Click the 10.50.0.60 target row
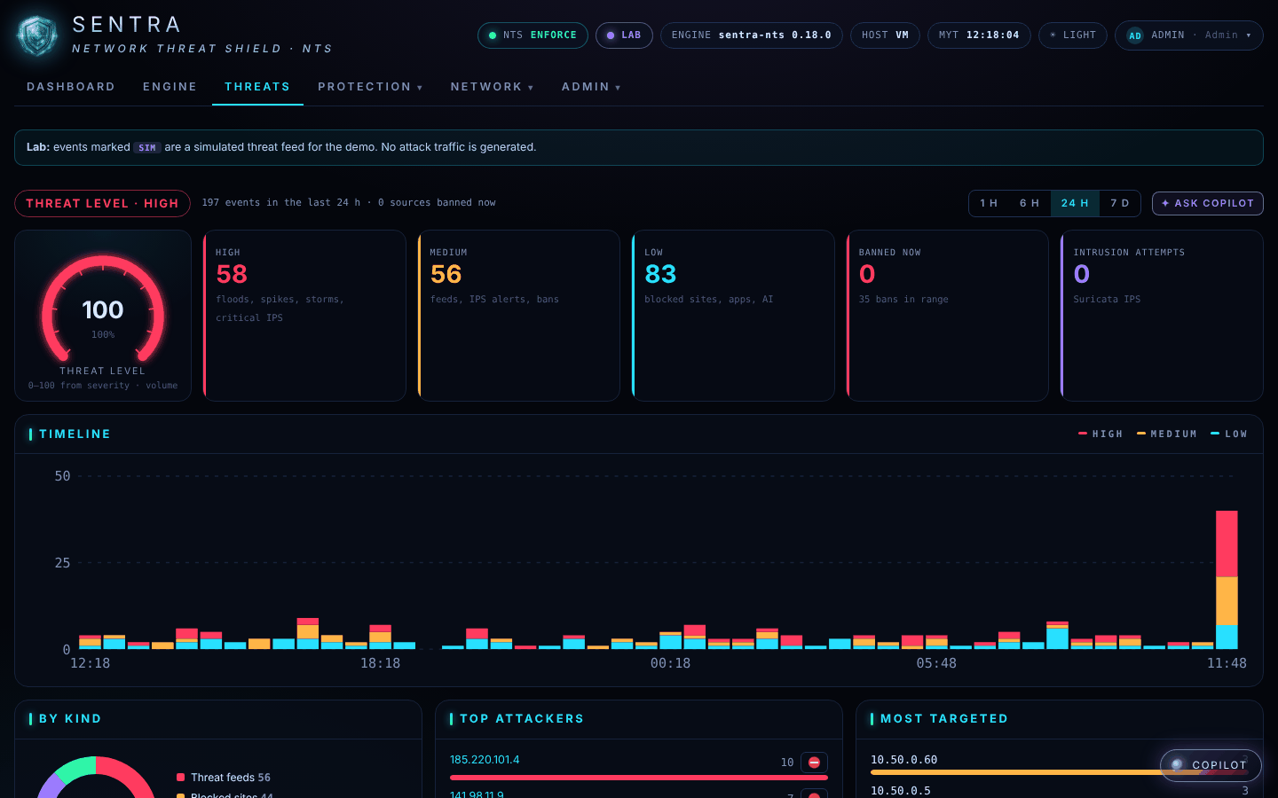1278x798 pixels. (x=1059, y=763)
